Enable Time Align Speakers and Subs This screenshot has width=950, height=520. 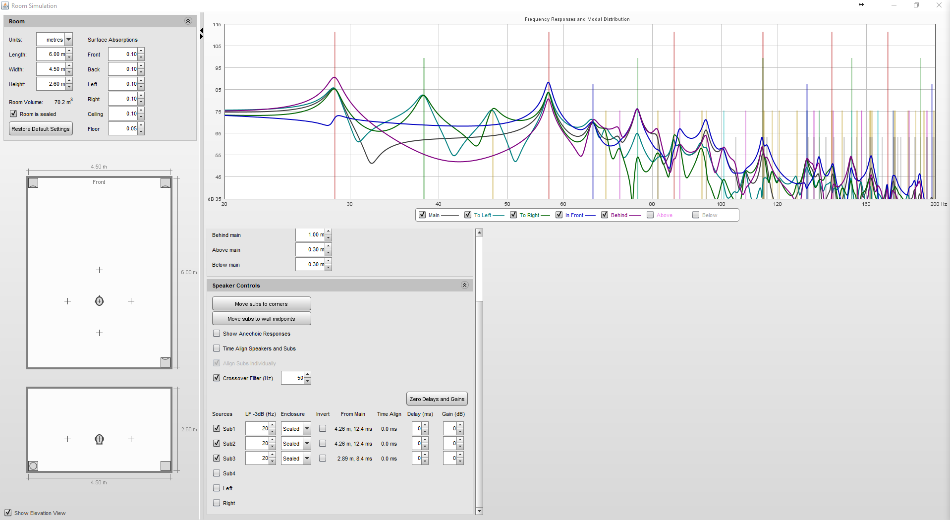point(217,348)
